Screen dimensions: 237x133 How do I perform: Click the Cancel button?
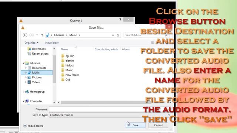(158, 125)
